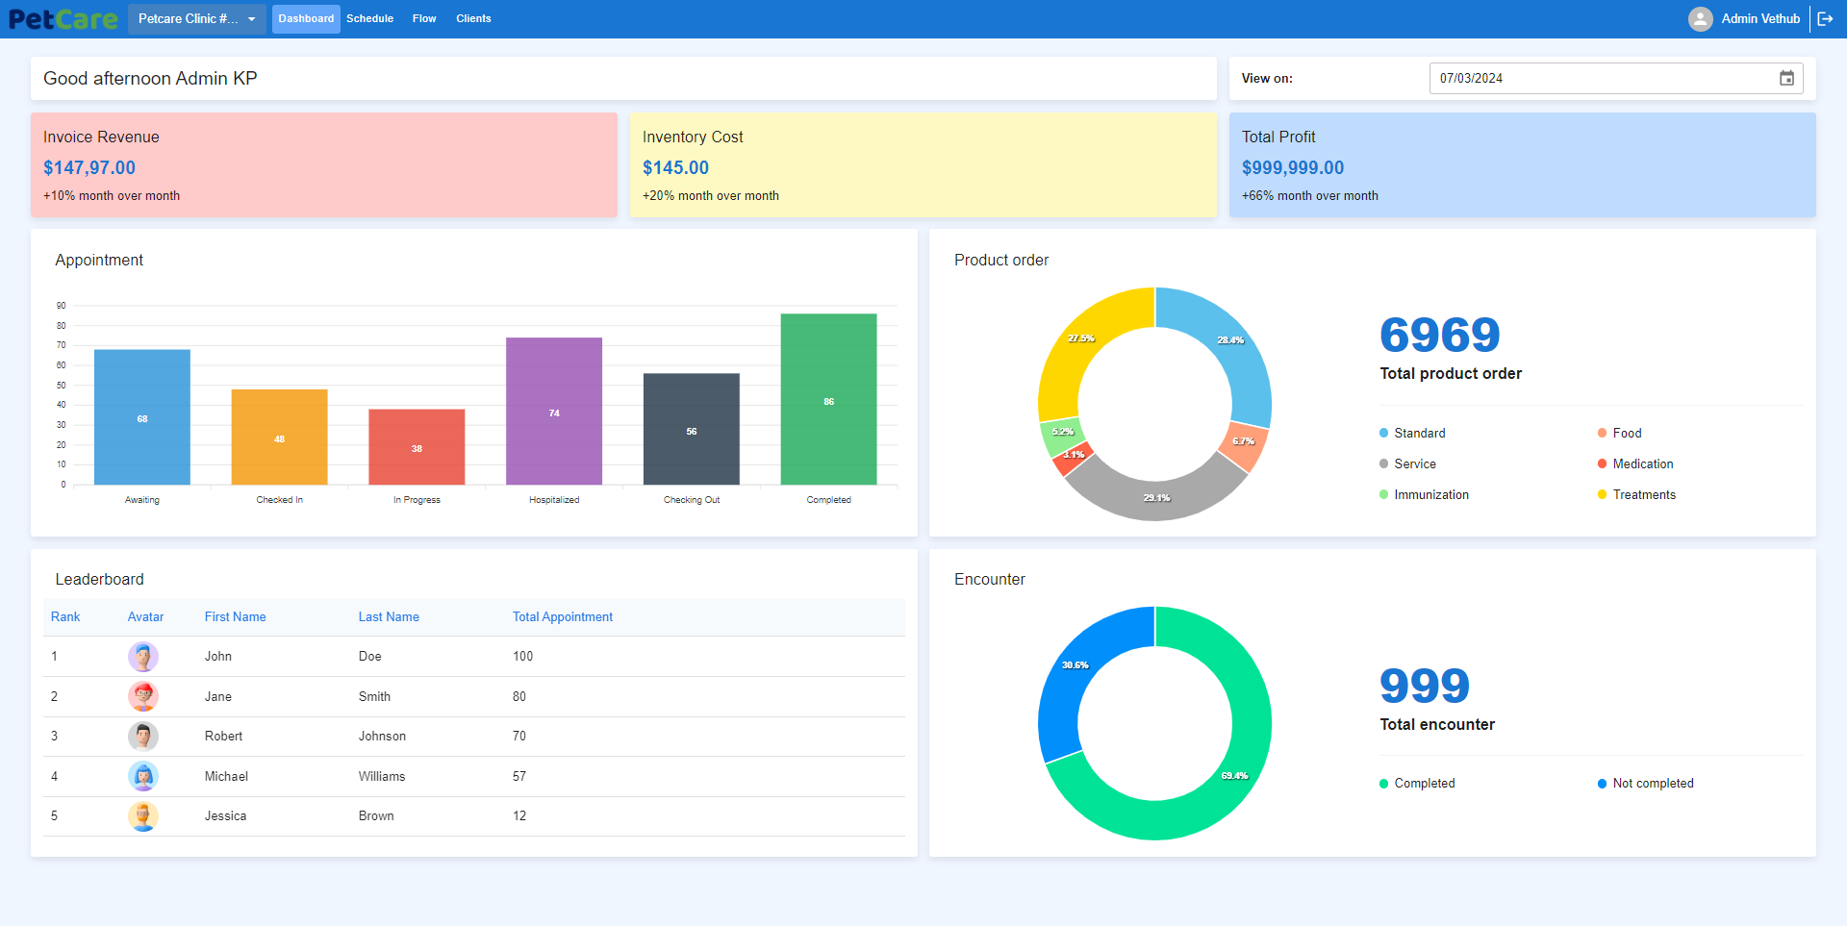Click the Admin Vethub user avatar icon
This screenshot has width=1847, height=926.
point(1701,18)
